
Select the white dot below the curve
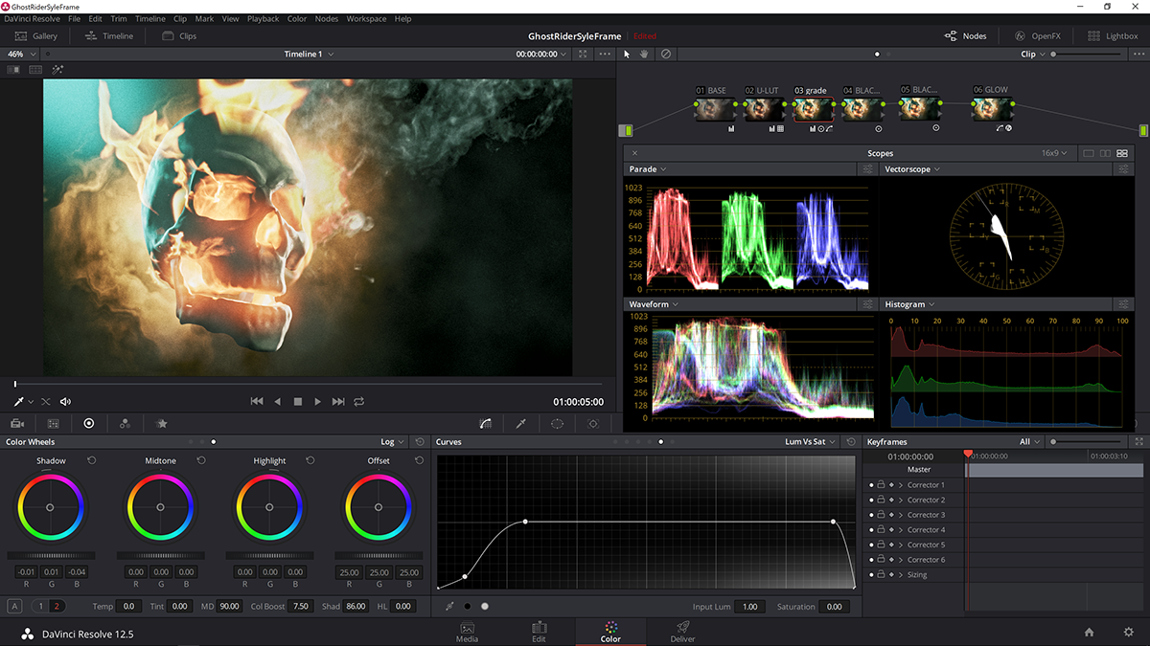tap(485, 606)
